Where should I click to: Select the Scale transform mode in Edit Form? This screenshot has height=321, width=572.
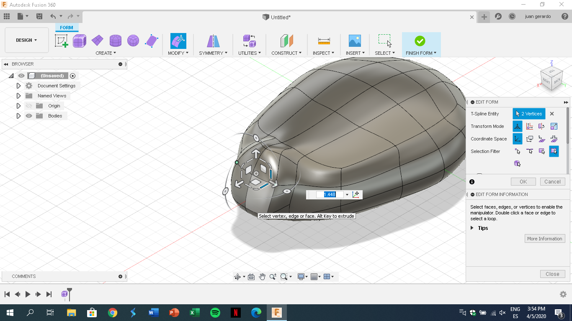click(554, 126)
